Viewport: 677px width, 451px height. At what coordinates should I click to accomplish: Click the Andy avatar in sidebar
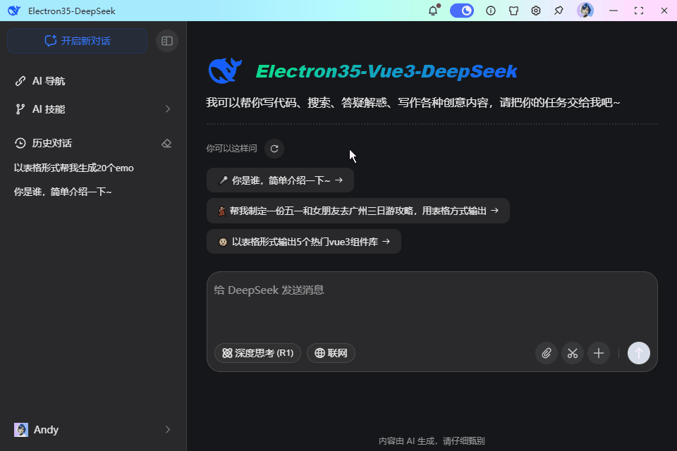[21, 430]
